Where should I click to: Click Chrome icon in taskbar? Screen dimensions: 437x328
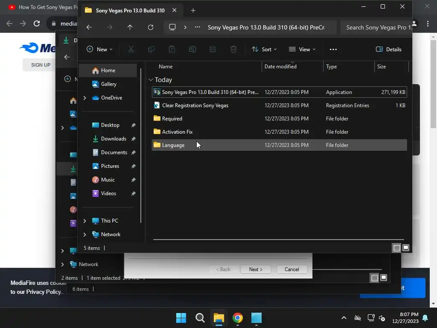237,318
